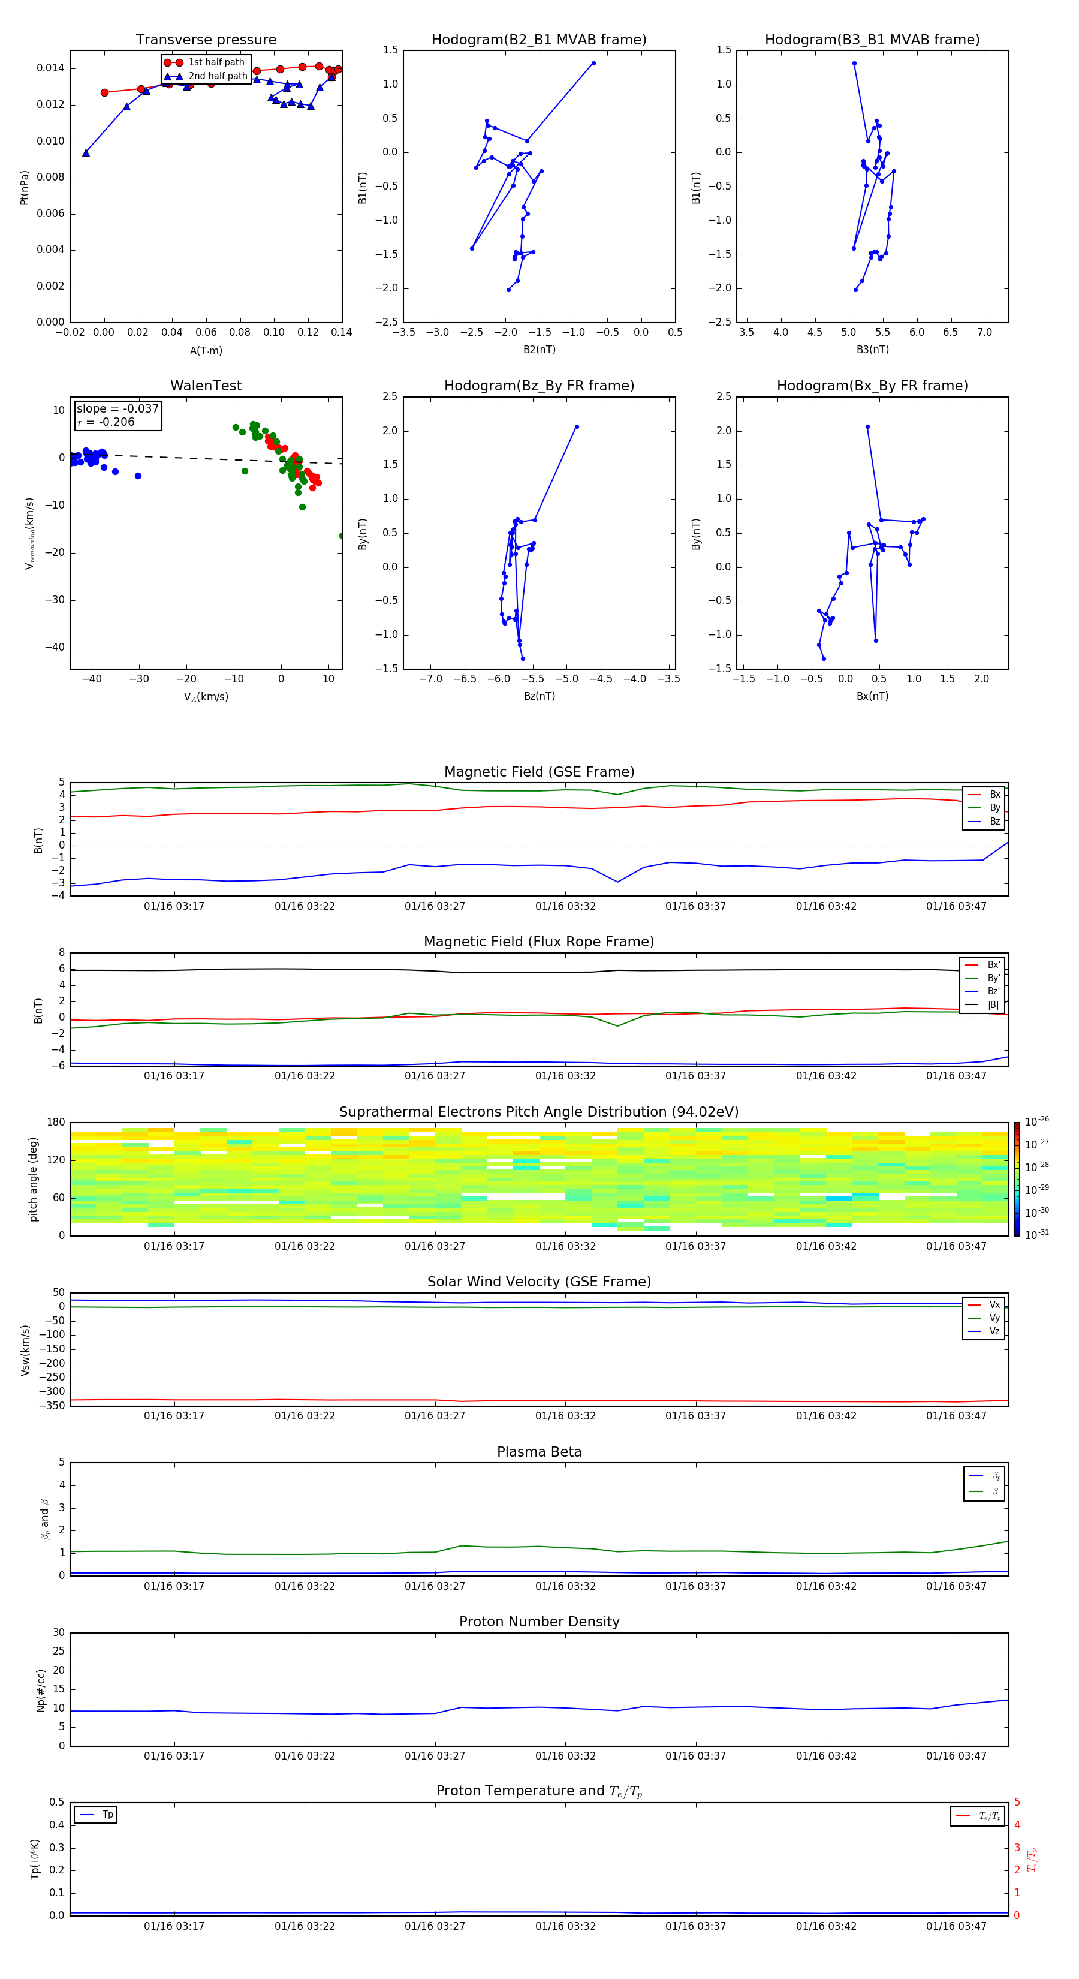Click the 'Hodogram(Bz_By FR frame)' title
1079x1979 pixels.
[539, 386]
